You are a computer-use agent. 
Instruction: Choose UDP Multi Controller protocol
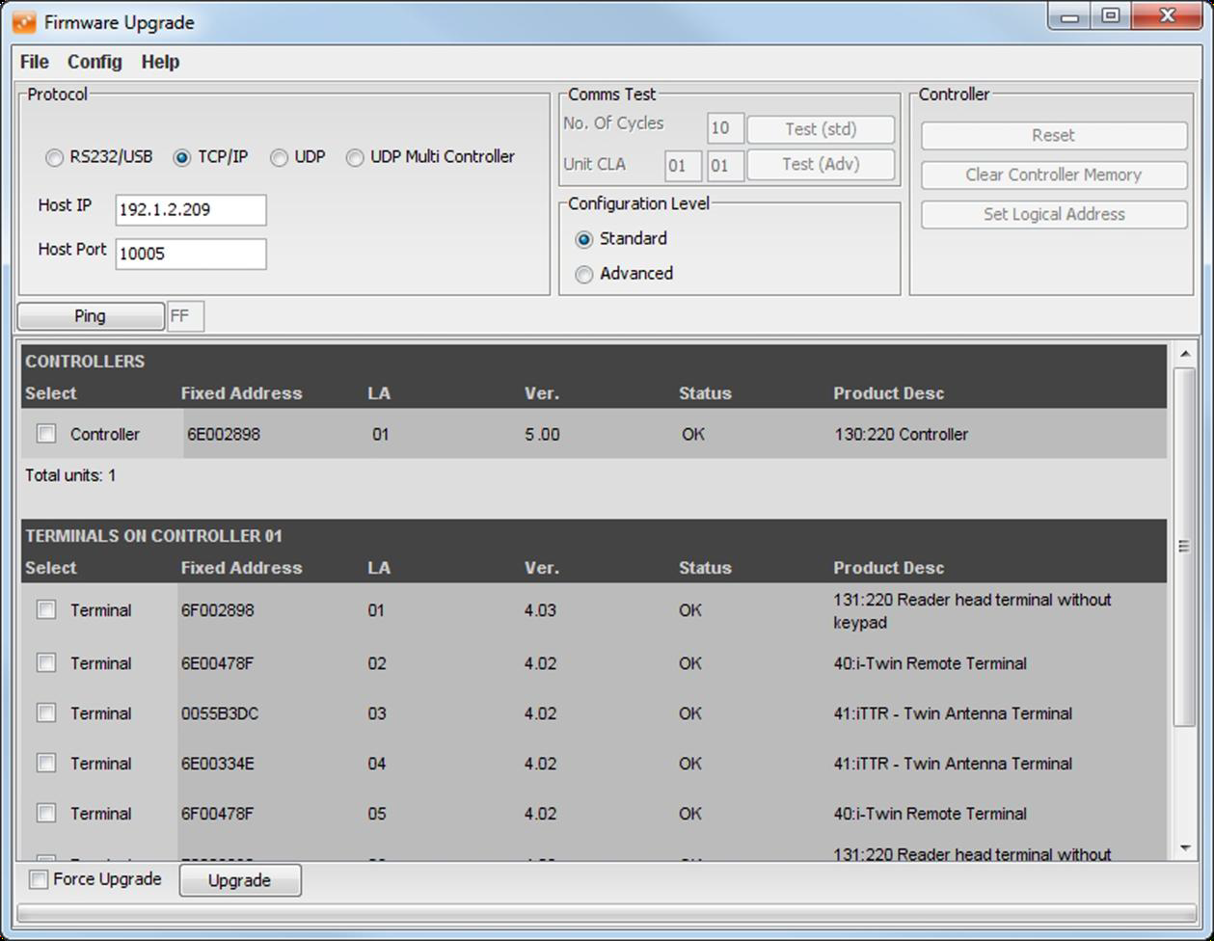[x=354, y=156]
